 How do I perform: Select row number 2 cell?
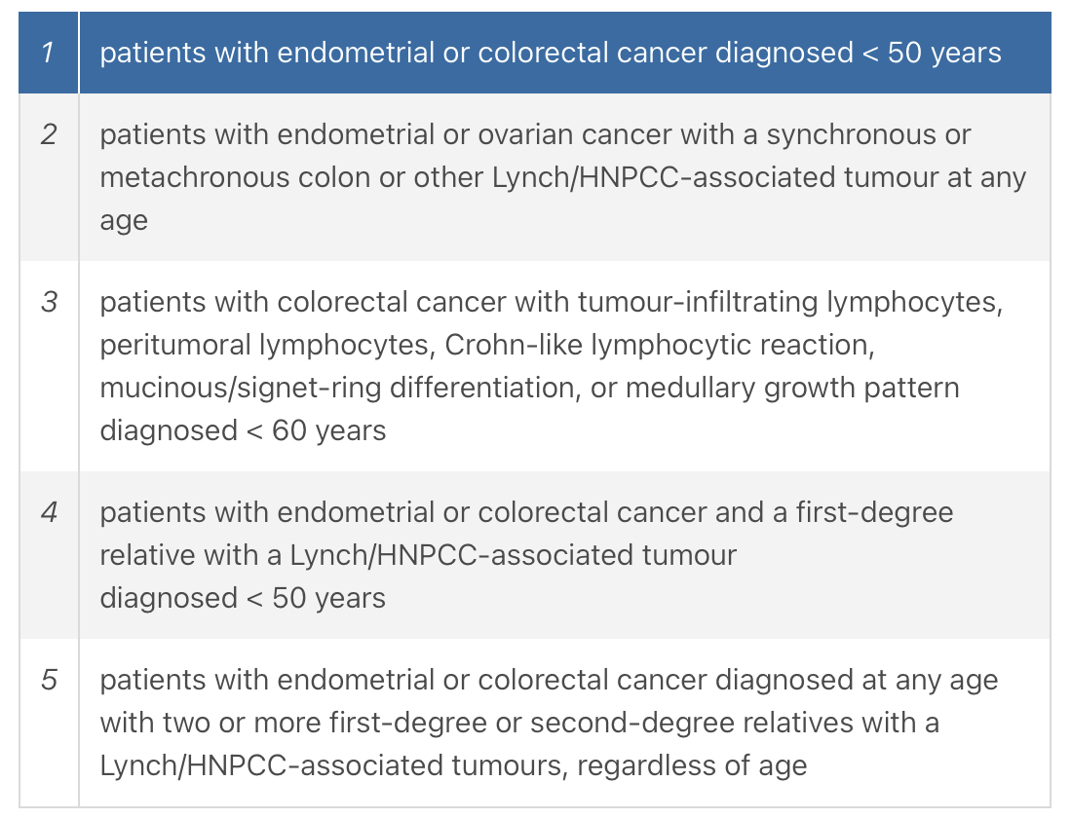48,177
